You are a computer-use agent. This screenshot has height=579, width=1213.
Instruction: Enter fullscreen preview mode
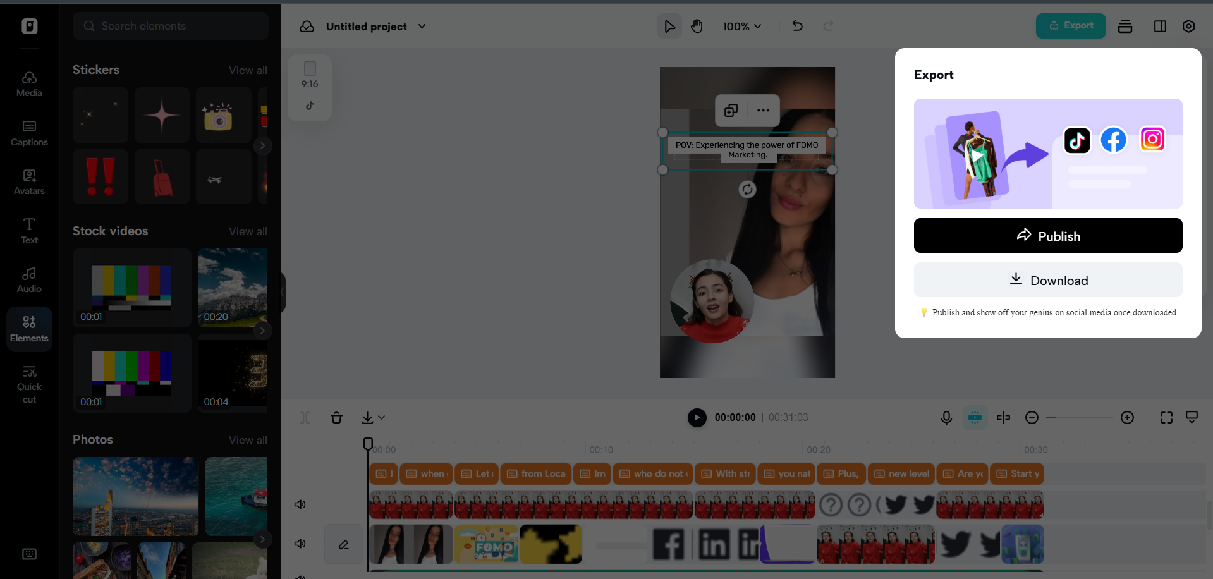pos(1166,417)
